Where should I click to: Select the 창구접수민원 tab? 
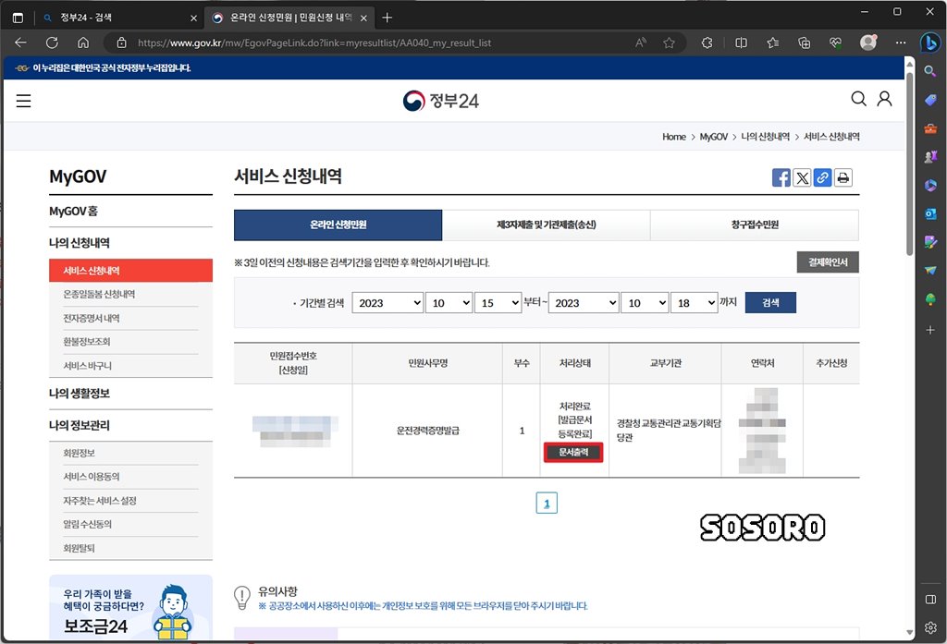tap(755, 225)
